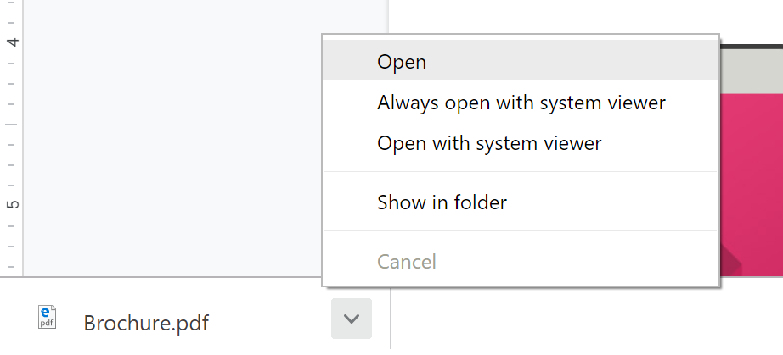783x355 pixels.
Task: Click the greyed-out Cancel entry
Action: point(407,262)
